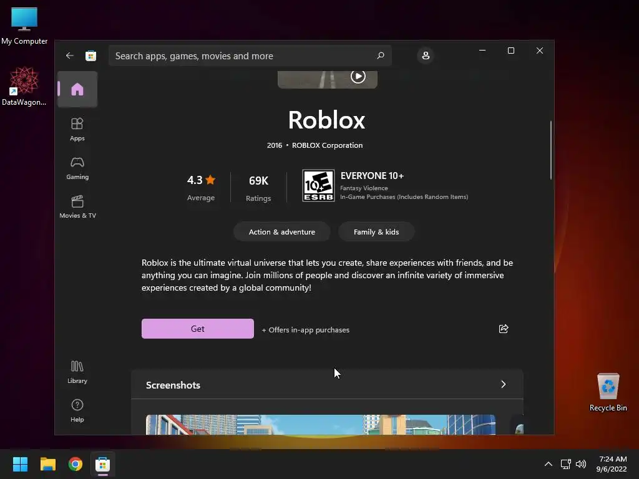Click the '+ Offers in-app purchases' text
The width and height of the screenshot is (639, 479).
tap(306, 330)
